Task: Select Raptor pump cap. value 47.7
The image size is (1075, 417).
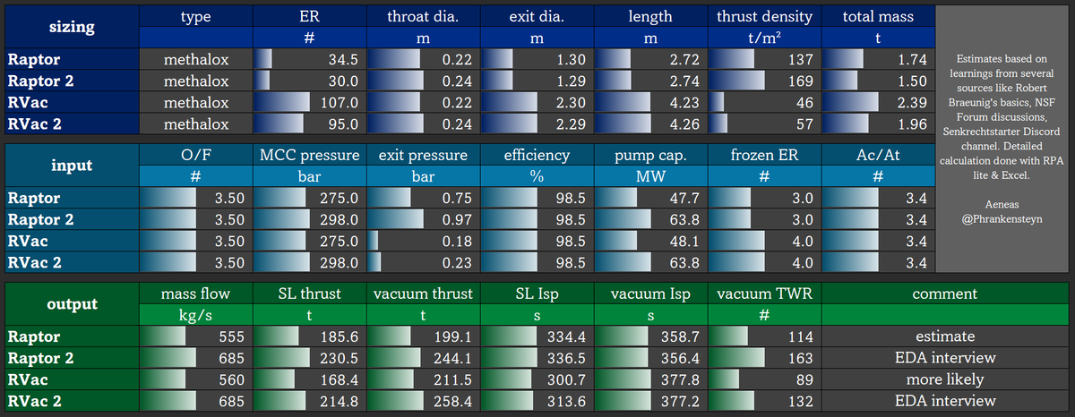Action: pyautogui.click(x=649, y=199)
